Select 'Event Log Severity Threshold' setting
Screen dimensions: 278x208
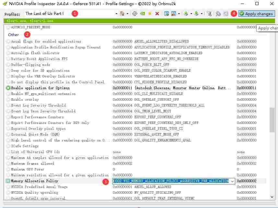pos(38,105)
